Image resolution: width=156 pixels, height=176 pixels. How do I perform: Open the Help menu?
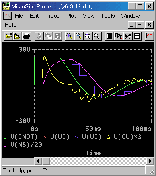click(10, 25)
